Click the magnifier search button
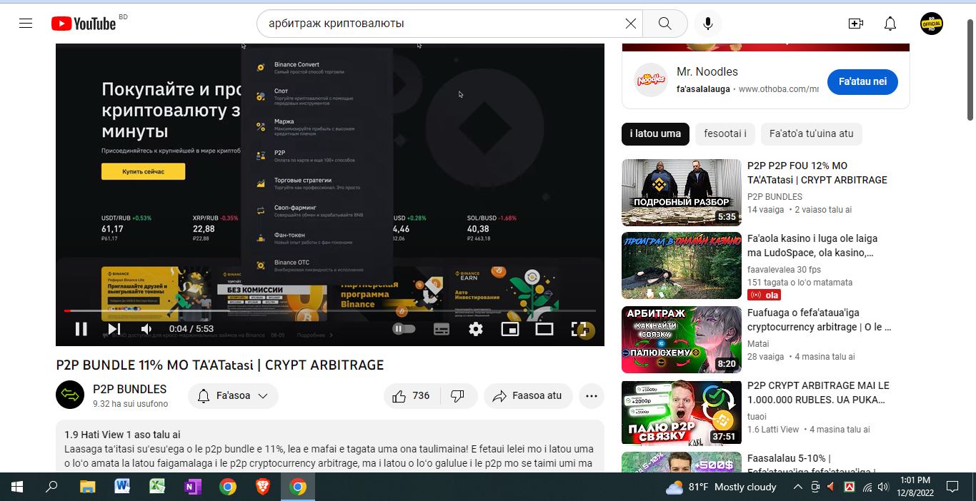This screenshot has width=976, height=501. [665, 24]
